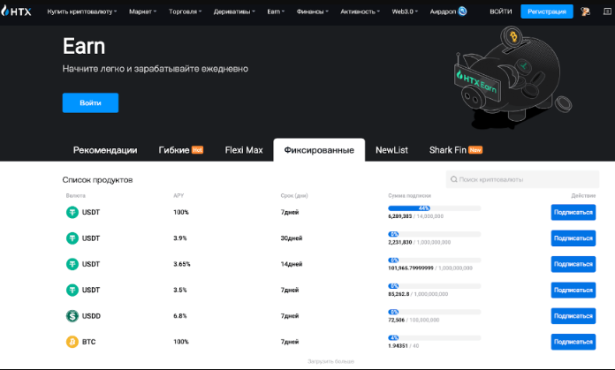Click the 6.8% APY value
The height and width of the screenshot is (370, 615).
tap(180, 315)
